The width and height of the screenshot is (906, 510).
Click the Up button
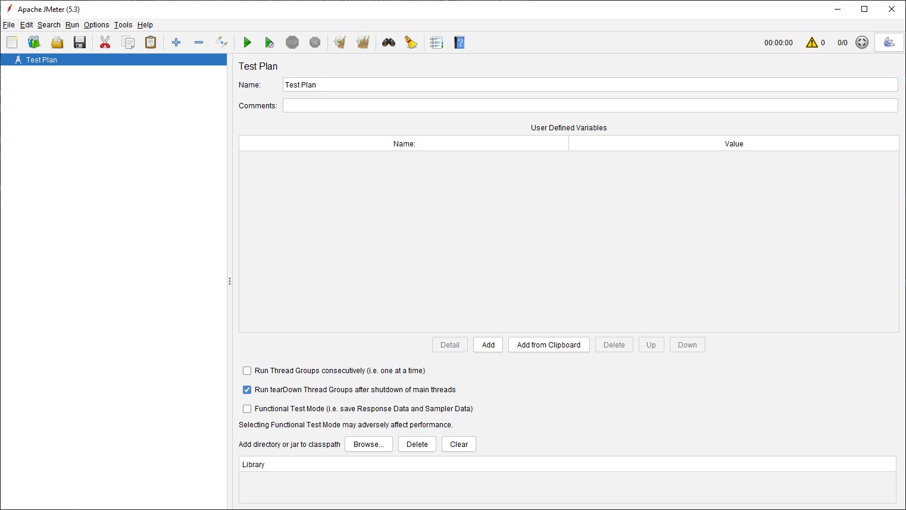(651, 345)
